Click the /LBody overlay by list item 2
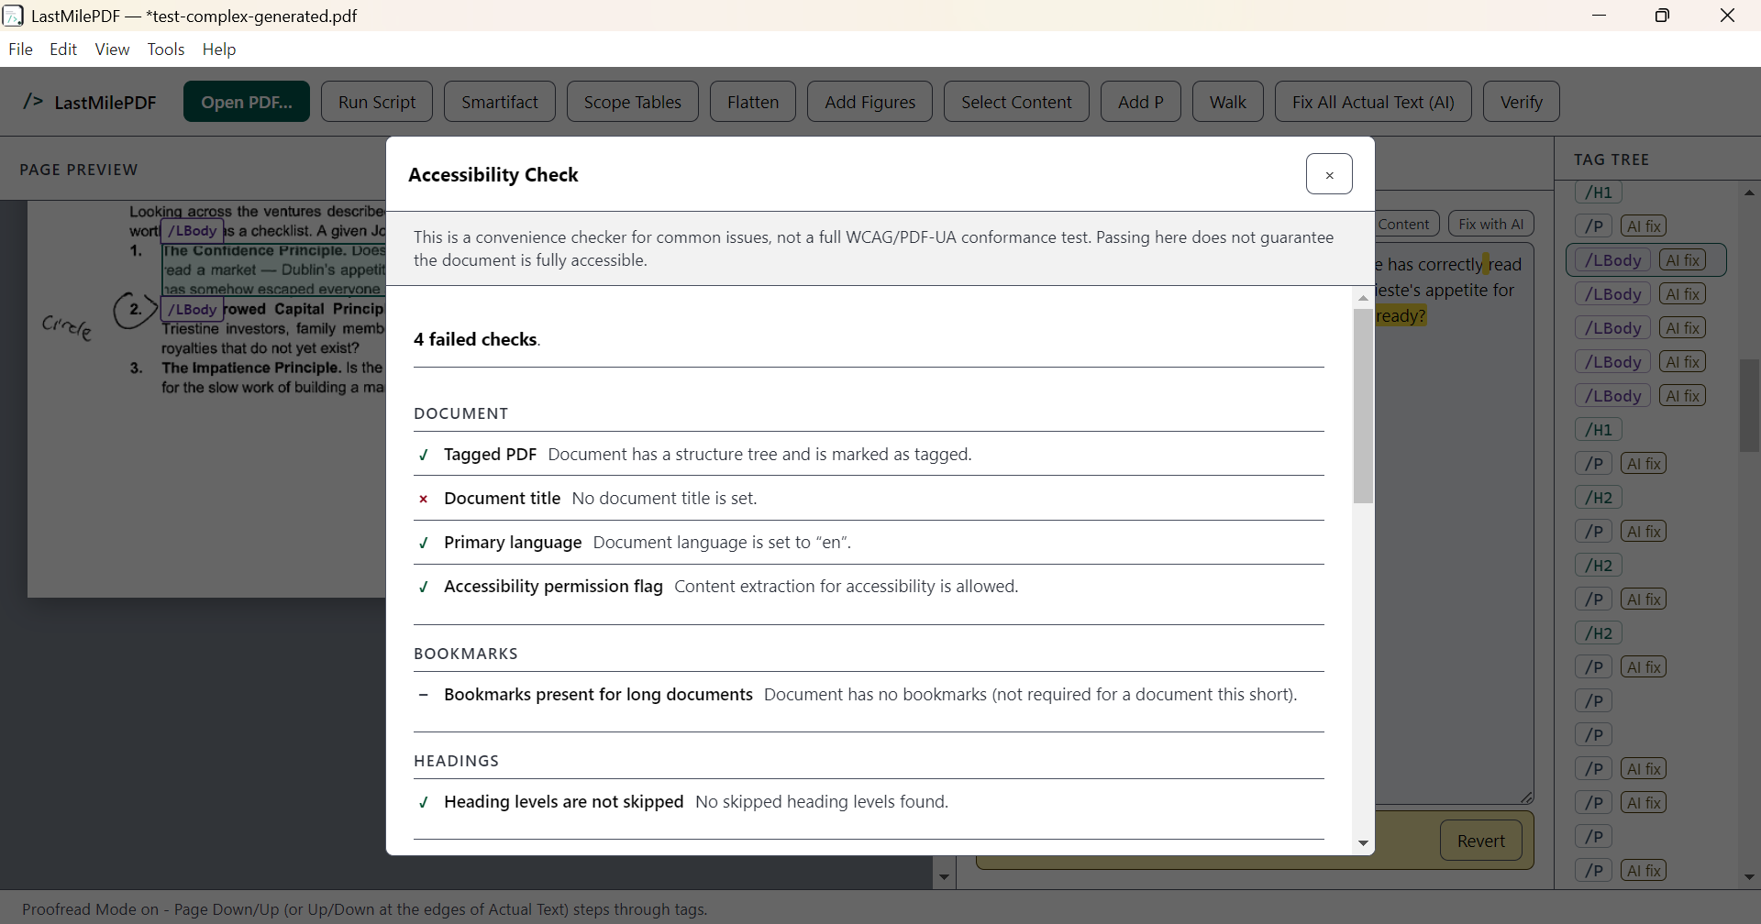The width and height of the screenshot is (1761, 924). [193, 309]
